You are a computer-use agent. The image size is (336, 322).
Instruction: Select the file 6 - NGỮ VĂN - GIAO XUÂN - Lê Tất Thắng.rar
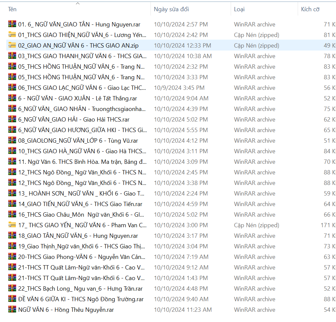coord(78,98)
